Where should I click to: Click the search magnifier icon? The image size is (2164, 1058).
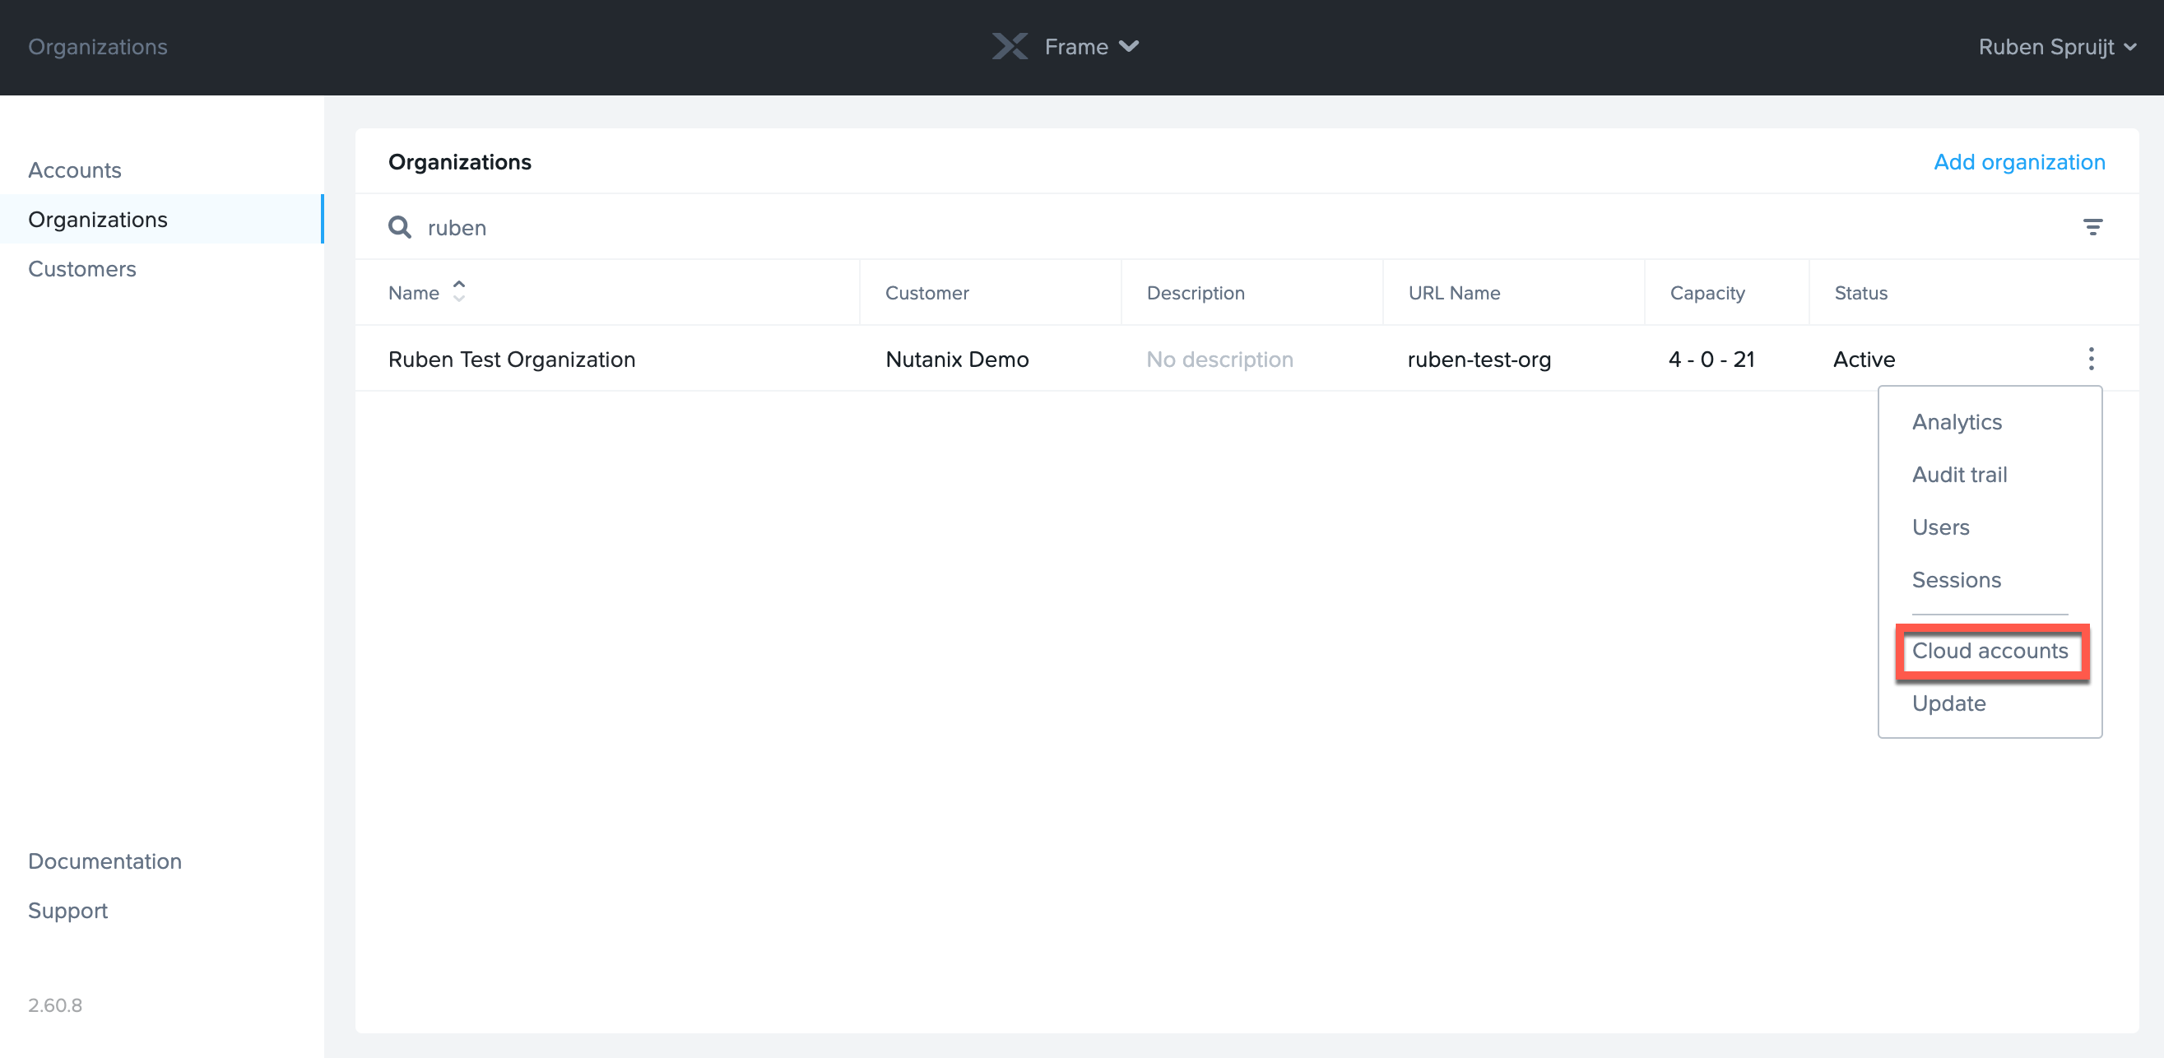[399, 227]
